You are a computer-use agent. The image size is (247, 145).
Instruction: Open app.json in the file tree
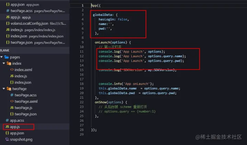pos(17,133)
